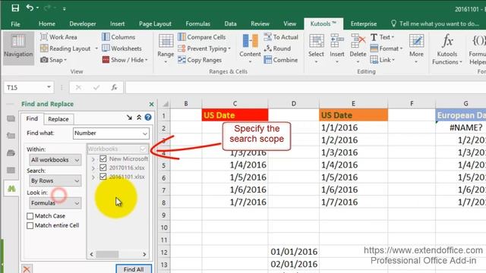Screen dimensions: 486x273
Task: Click the Undo arrow icon
Action: 30,8
